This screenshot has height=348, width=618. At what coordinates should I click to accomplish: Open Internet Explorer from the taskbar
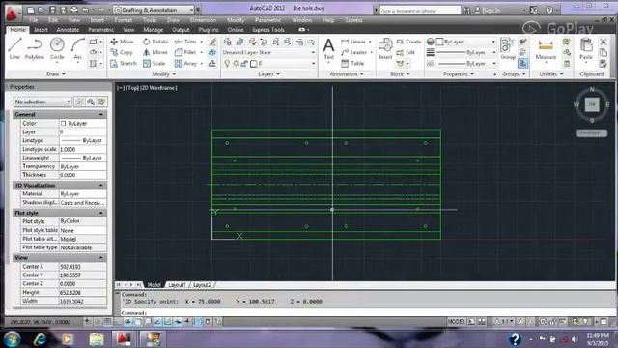[x=40, y=339]
